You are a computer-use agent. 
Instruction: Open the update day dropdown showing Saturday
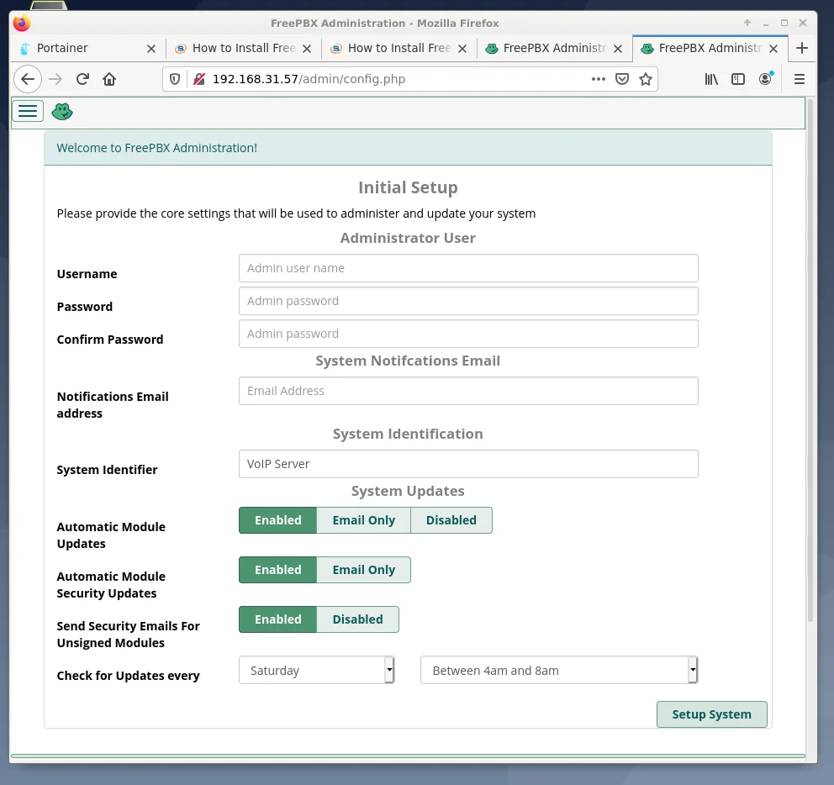pos(316,670)
